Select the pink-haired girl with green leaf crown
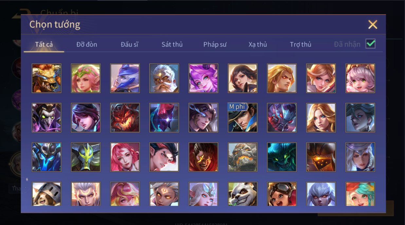This screenshot has width=405, height=225. pos(86,78)
